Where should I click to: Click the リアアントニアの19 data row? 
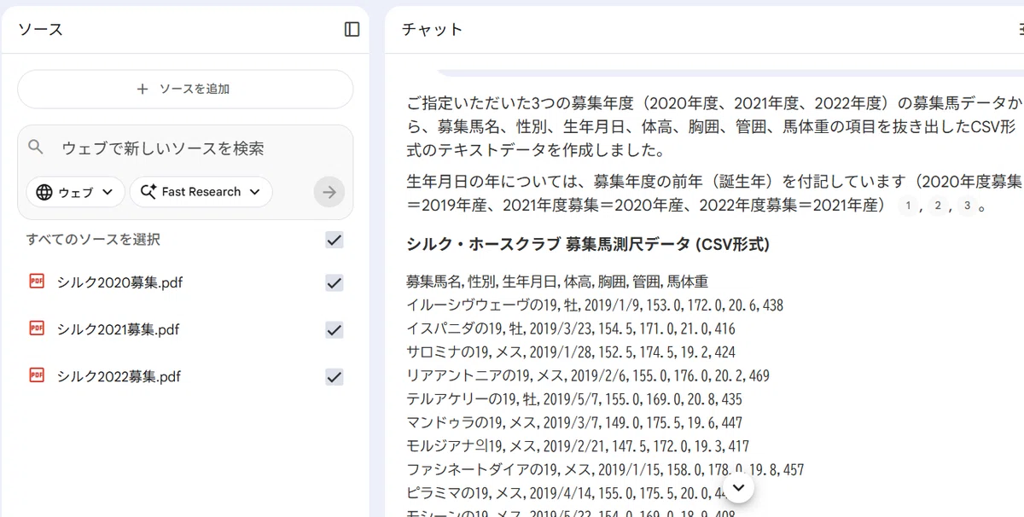click(588, 375)
